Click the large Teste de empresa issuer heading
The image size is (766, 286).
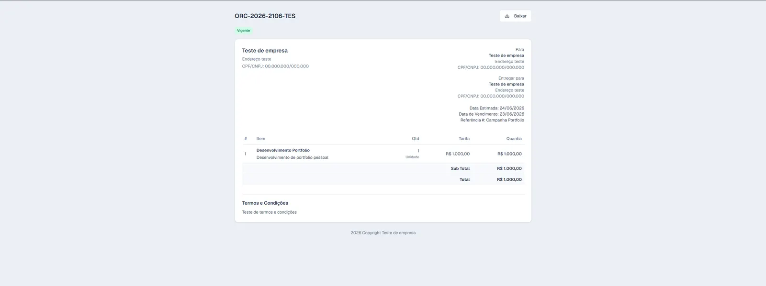pyautogui.click(x=265, y=50)
